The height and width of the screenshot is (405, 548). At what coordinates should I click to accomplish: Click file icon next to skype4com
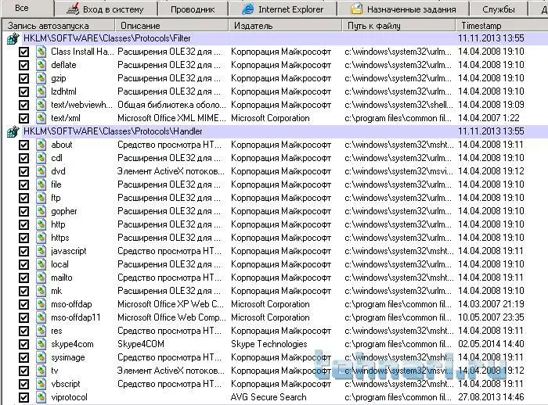(41, 344)
